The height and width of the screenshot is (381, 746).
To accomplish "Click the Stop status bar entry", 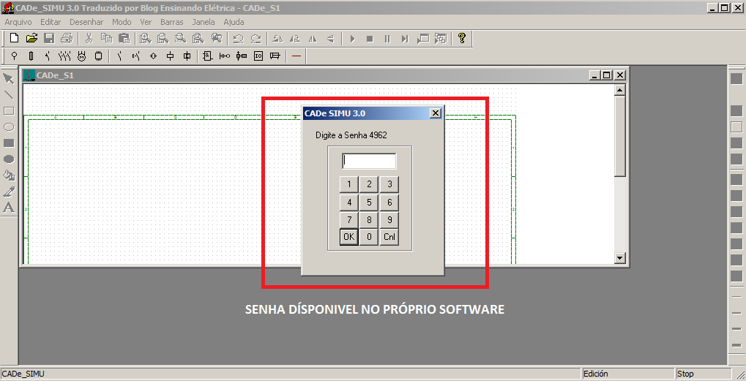I will tap(704, 374).
